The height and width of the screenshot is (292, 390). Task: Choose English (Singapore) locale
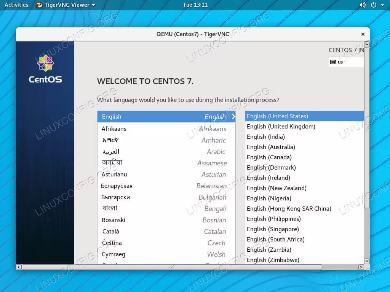304,229
